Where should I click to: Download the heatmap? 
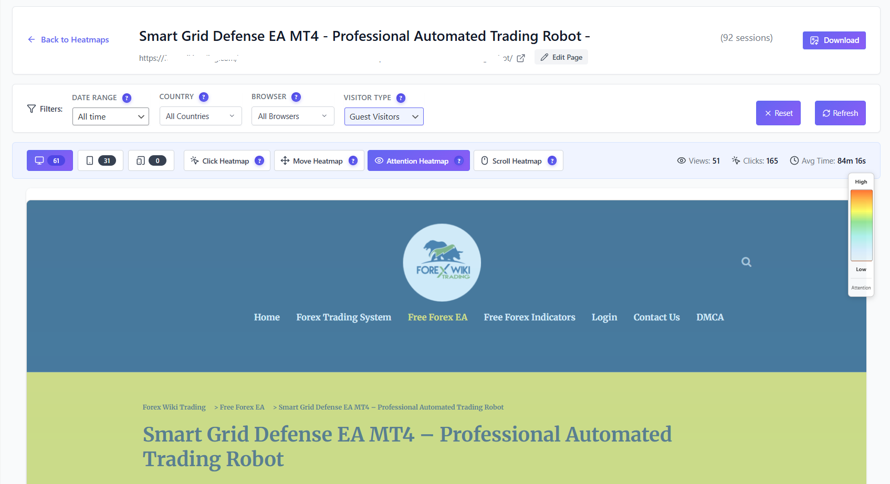coord(834,40)
